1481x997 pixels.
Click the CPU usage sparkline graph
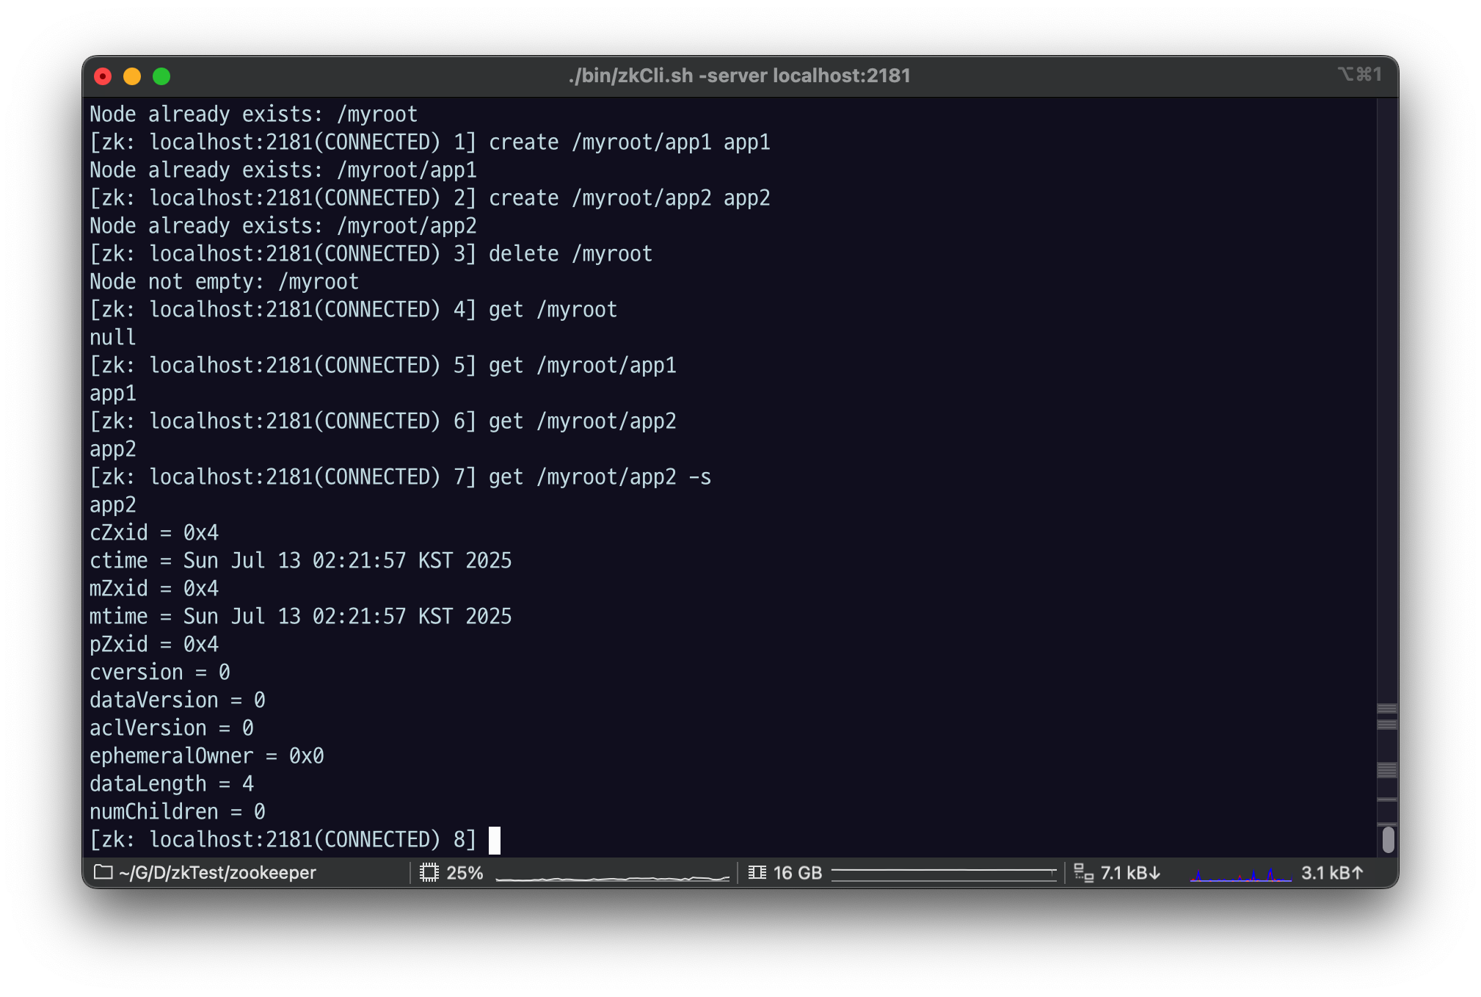click(612, 877)
